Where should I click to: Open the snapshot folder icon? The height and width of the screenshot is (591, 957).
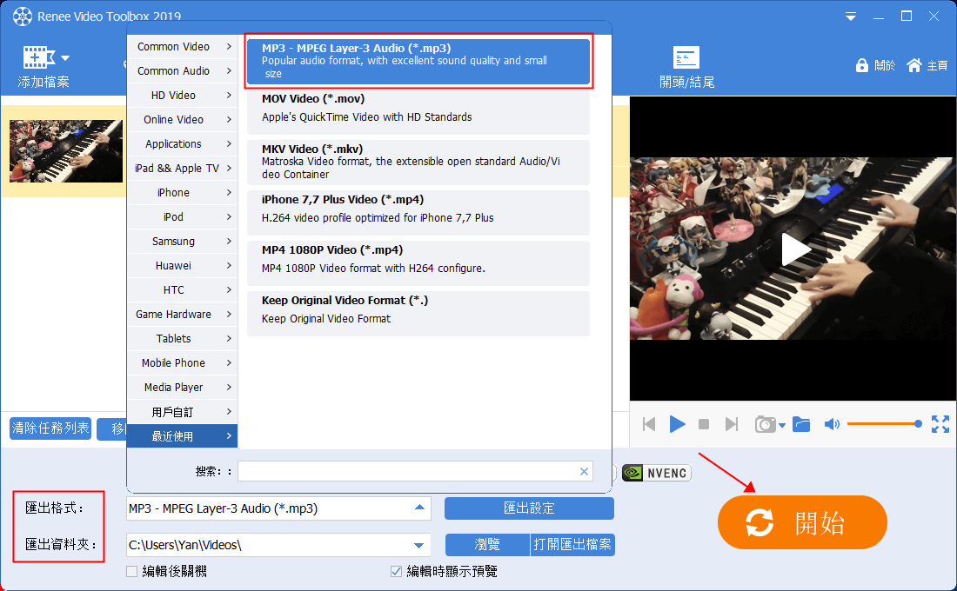point(801,424)
